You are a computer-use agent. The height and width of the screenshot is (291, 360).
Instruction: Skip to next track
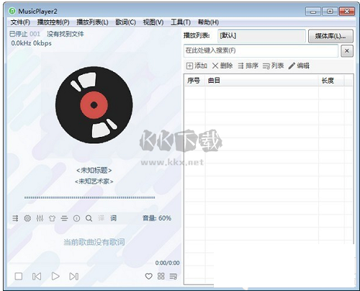pos(73,277)
